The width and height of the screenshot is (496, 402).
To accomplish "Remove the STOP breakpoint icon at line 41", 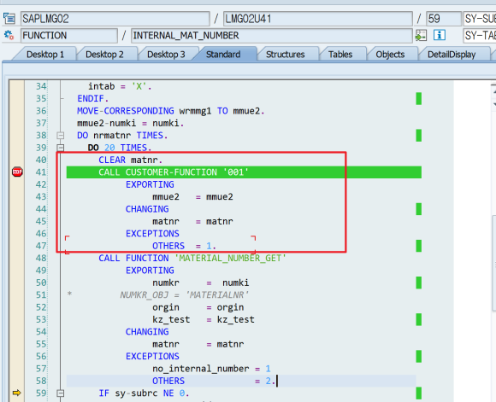I will 17,172.
